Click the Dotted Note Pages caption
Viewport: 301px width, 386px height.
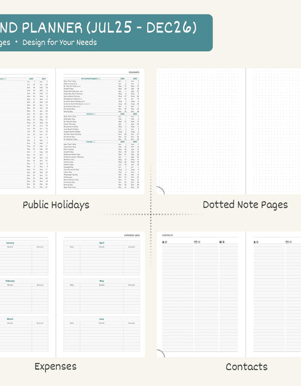point(246,205)
